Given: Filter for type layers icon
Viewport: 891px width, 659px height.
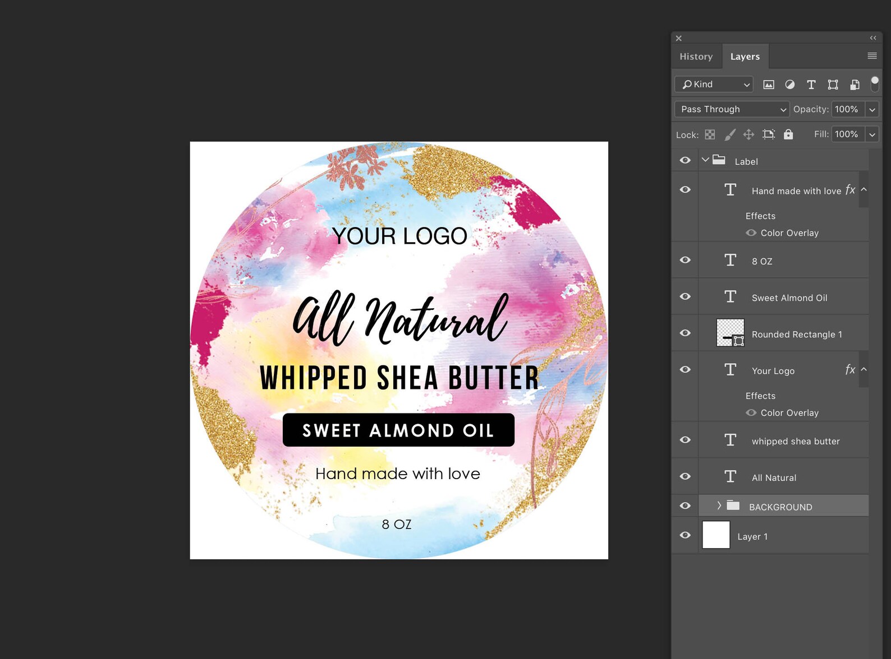Looking at the screenshot, I should [811, 85].
